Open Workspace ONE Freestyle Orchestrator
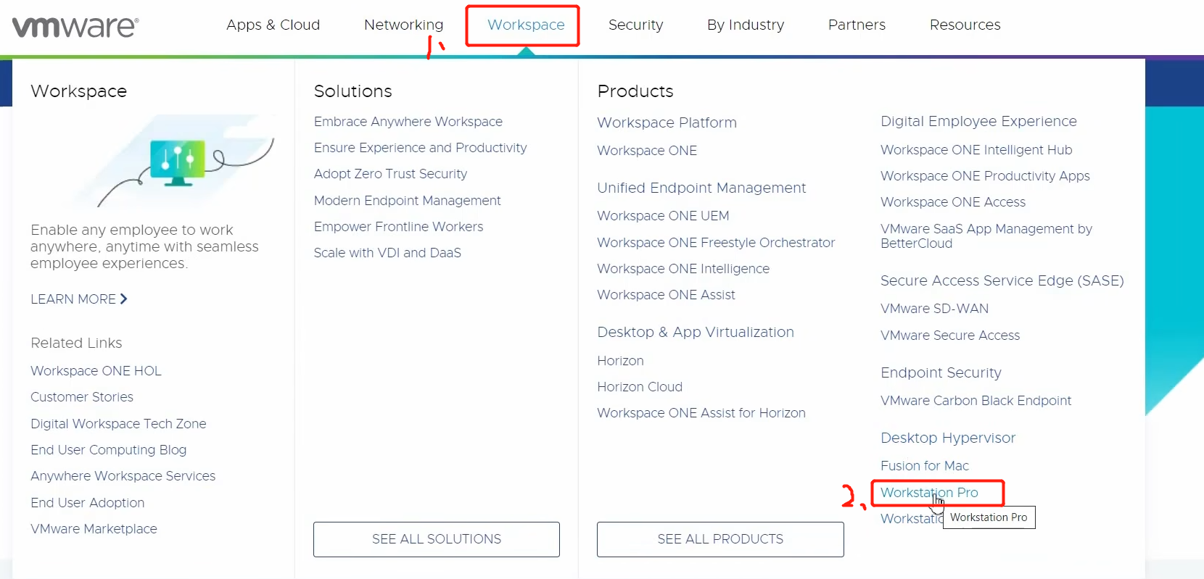Screen dimensions: 1204x579 [716, 243]
